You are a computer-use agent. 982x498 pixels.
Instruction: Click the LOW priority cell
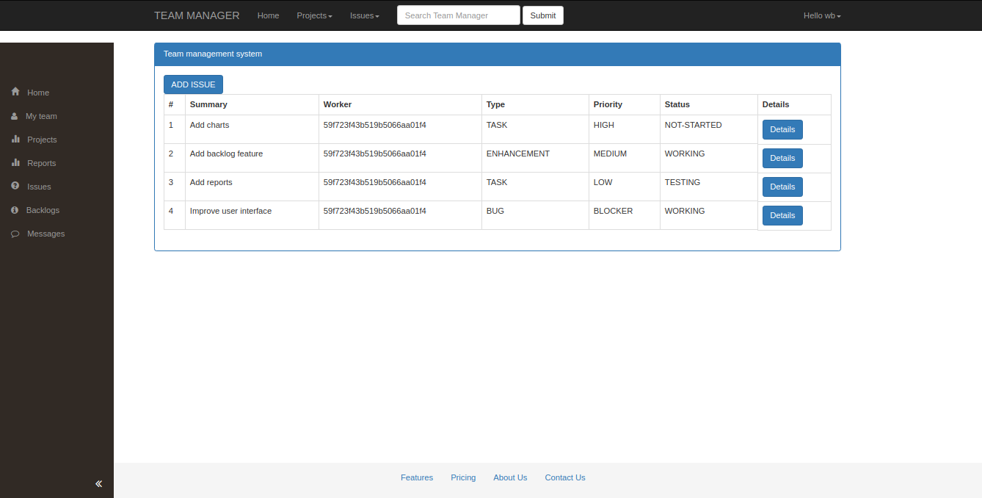pos(625,187)
